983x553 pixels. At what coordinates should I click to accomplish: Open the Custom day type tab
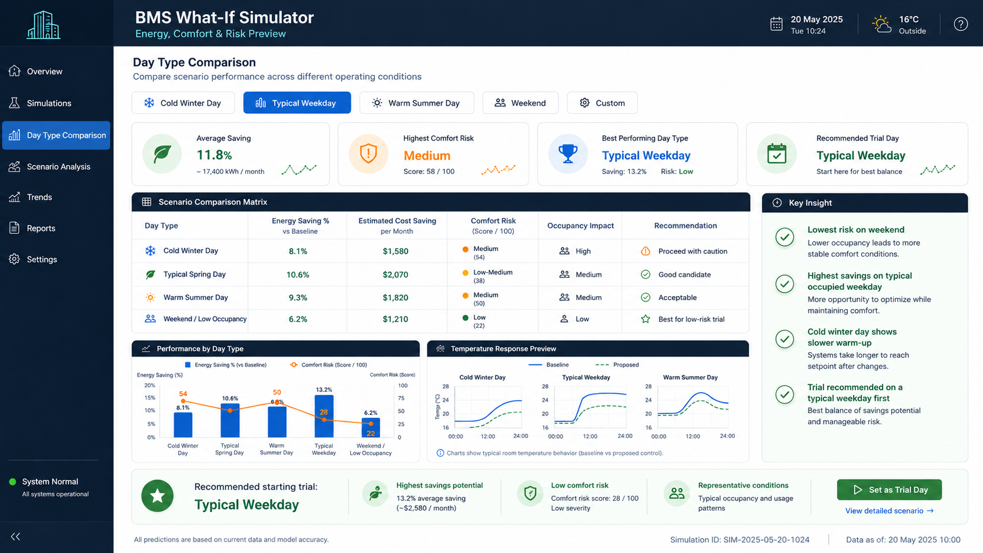pos(602,103)
